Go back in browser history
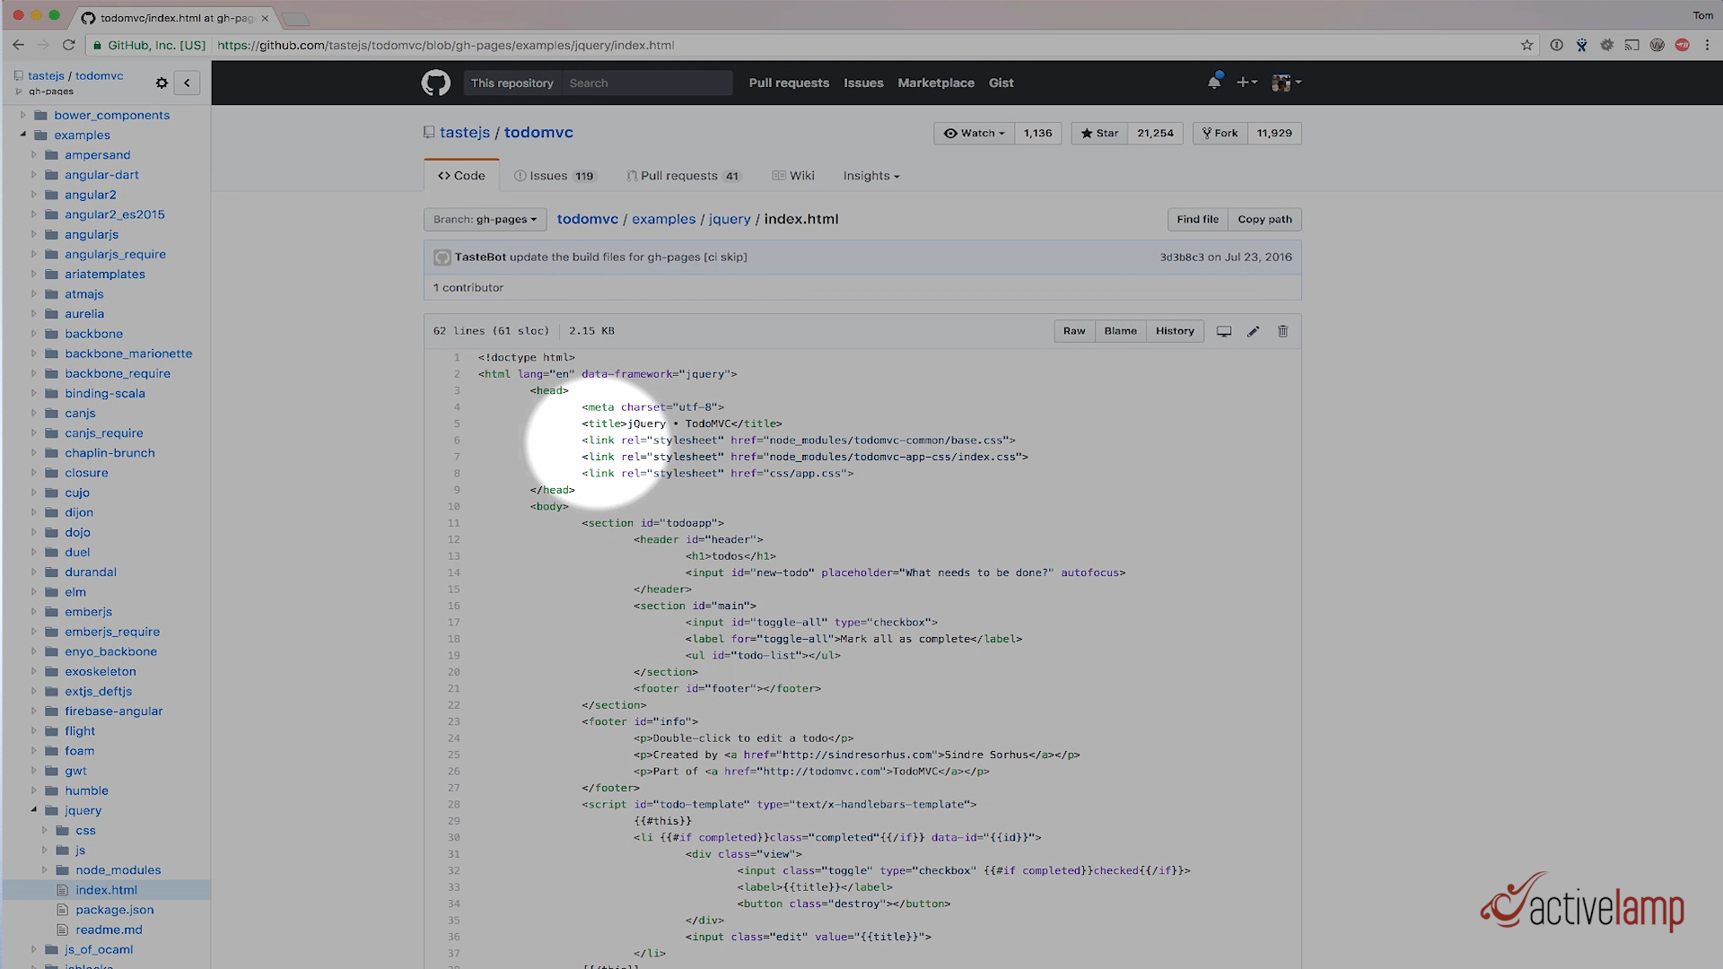1723x969 pixels. click(18, 45)
